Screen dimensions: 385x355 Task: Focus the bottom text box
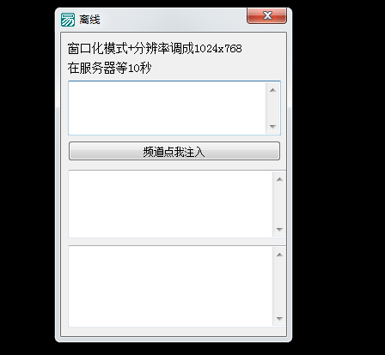170,286
